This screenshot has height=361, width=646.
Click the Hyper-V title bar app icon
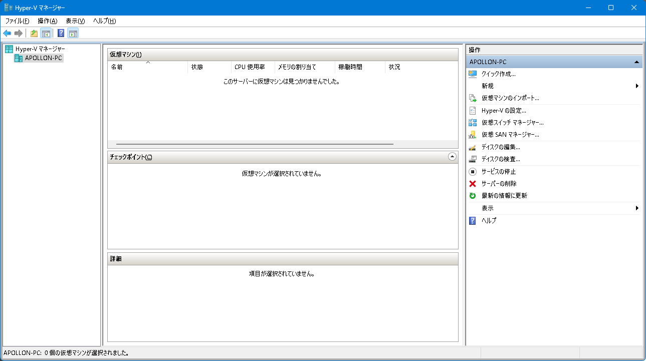[x=9, y=8]
